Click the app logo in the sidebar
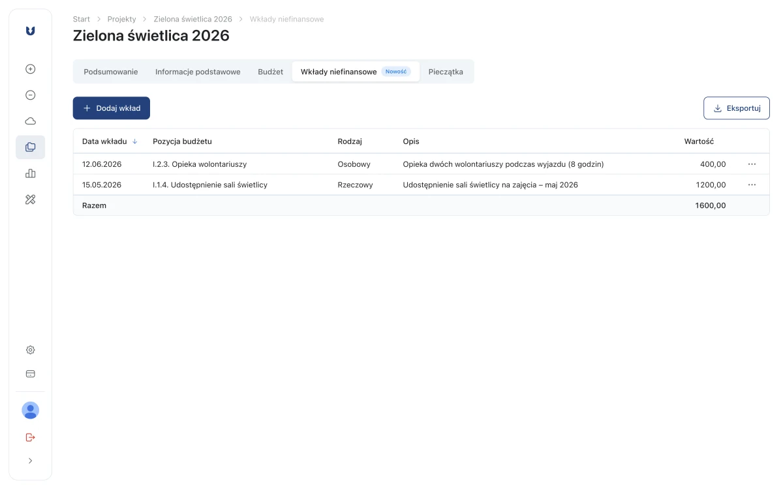The image size is (783, 489). [30, 31]
